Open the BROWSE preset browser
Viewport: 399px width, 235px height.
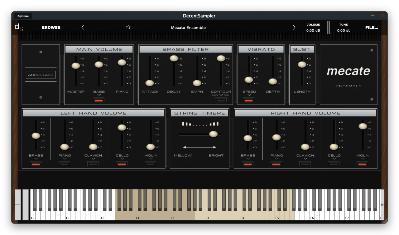[51, 27]
